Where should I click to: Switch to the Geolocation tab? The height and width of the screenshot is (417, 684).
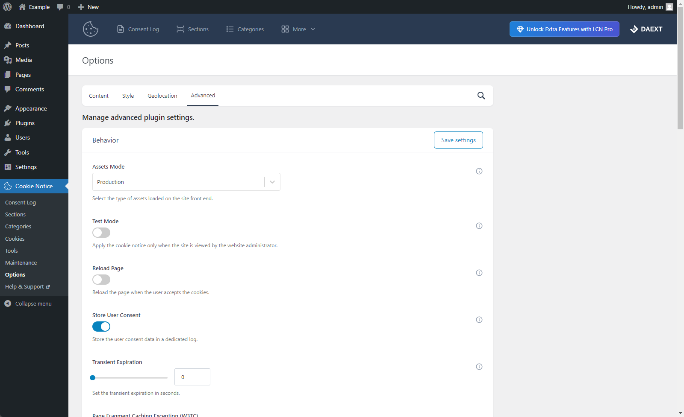[x=162, y=96]
